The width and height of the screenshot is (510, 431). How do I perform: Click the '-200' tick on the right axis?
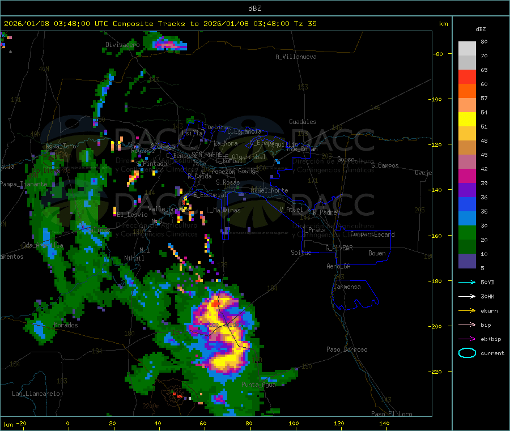coord(435,326)
